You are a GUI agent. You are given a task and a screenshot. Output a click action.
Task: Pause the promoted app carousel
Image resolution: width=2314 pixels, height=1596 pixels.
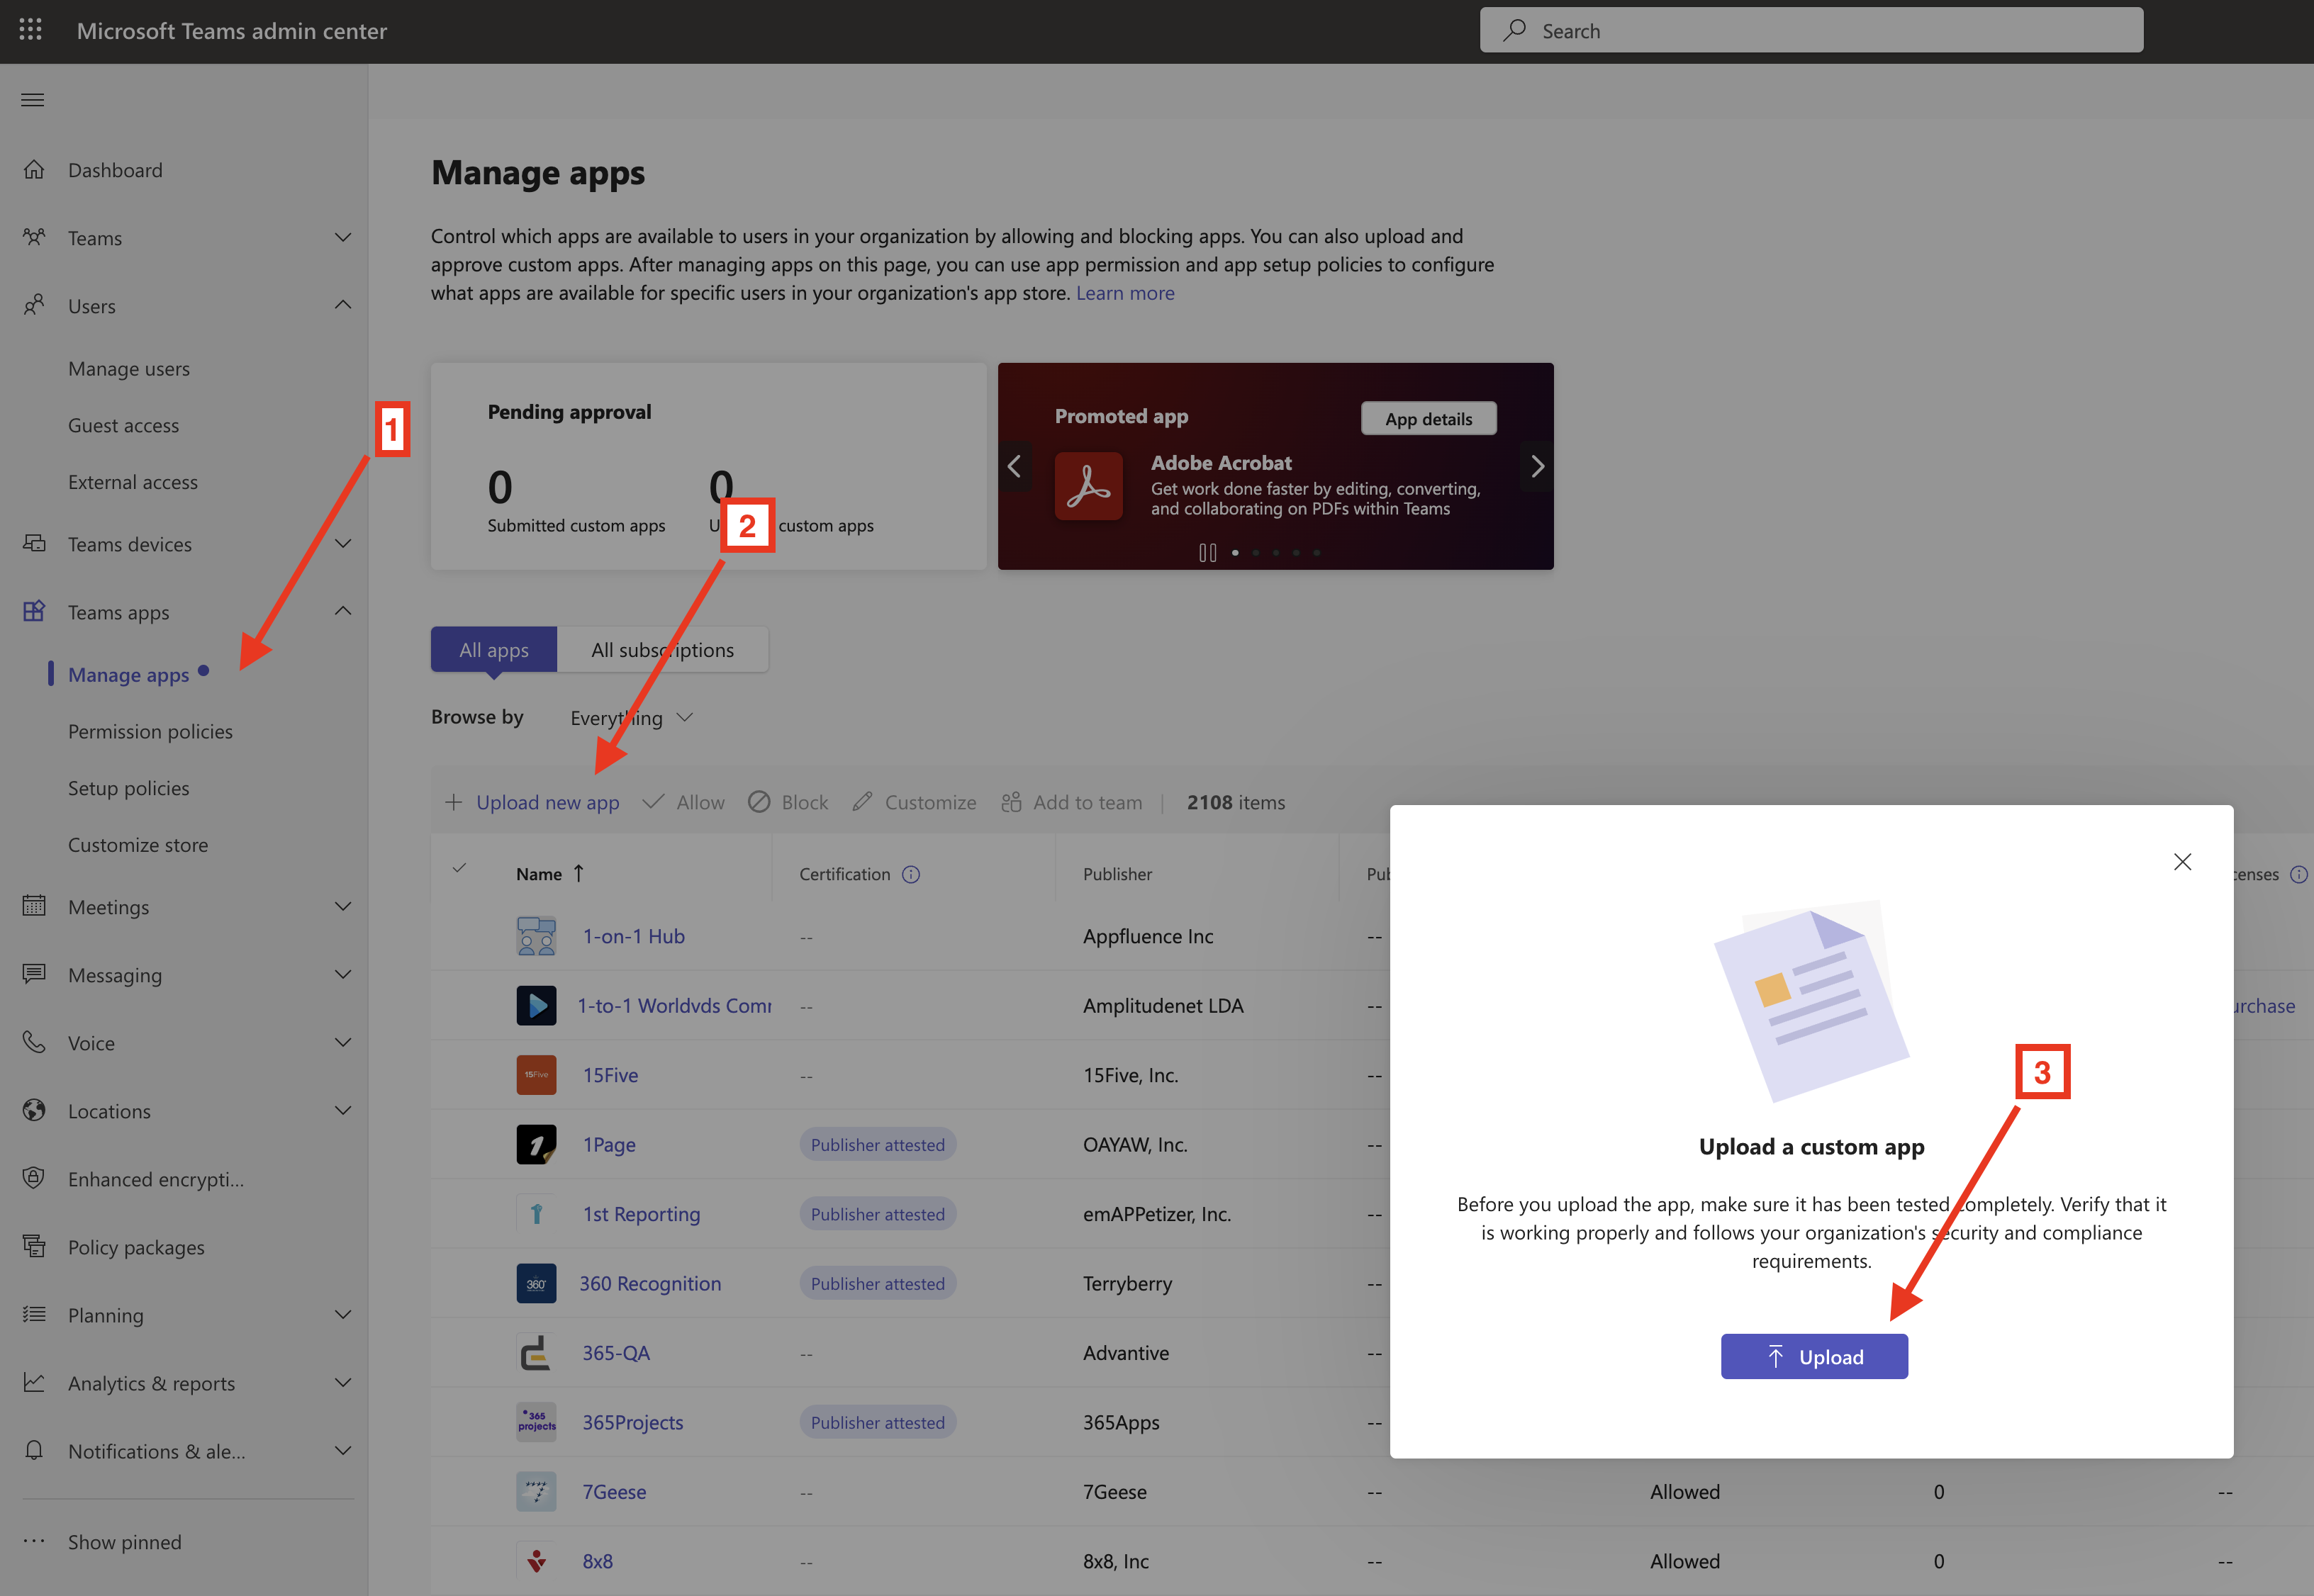tap(1207, 553)
